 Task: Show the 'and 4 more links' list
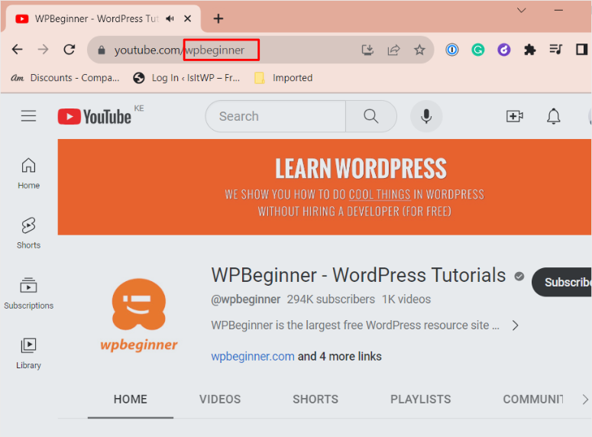coord(340,356)
